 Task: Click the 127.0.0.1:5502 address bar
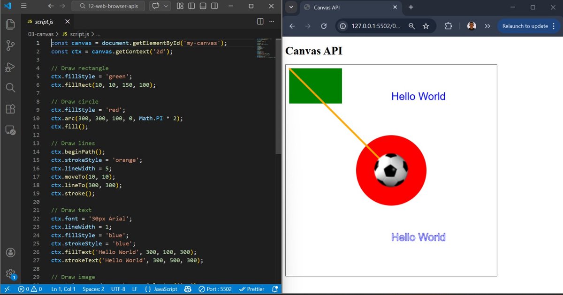coord(376,26)
